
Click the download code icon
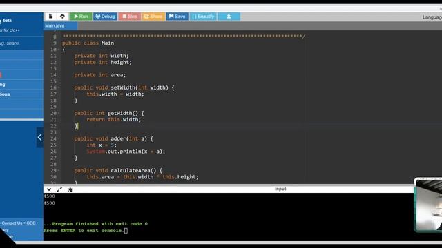(229, 17)
